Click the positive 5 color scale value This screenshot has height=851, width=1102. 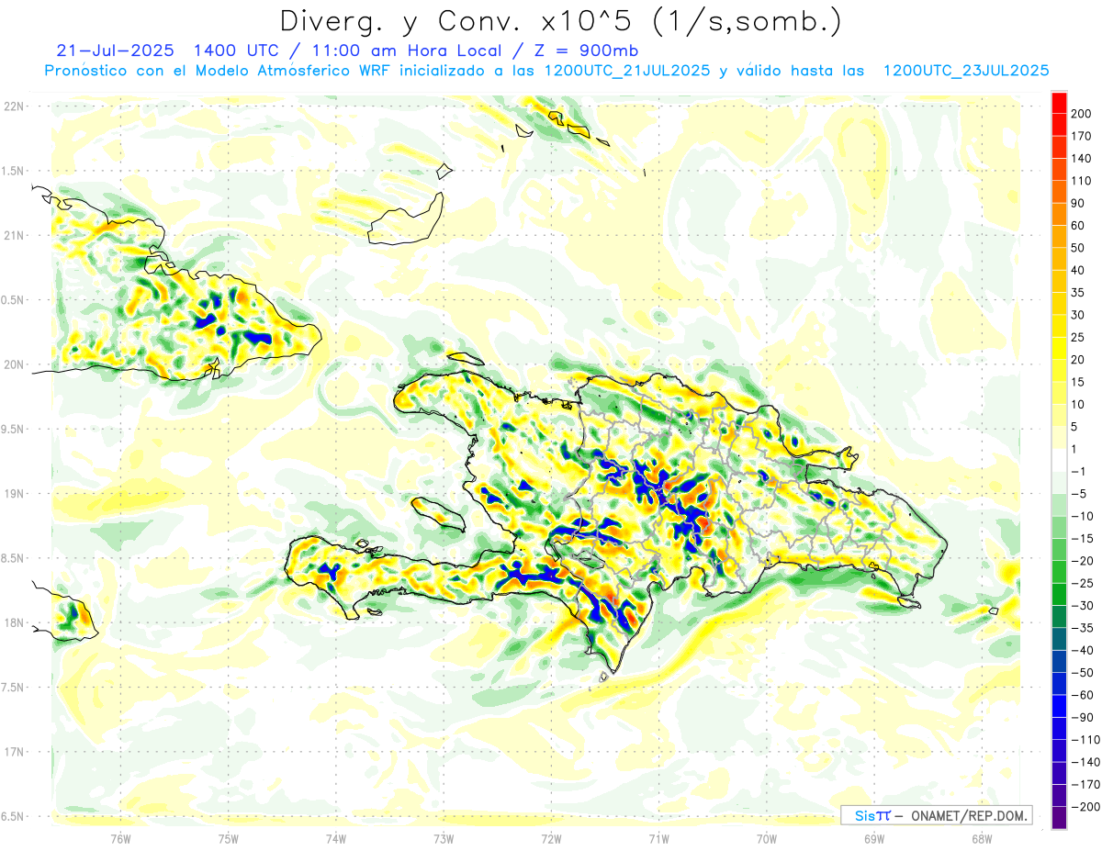tap(1075, 426)
